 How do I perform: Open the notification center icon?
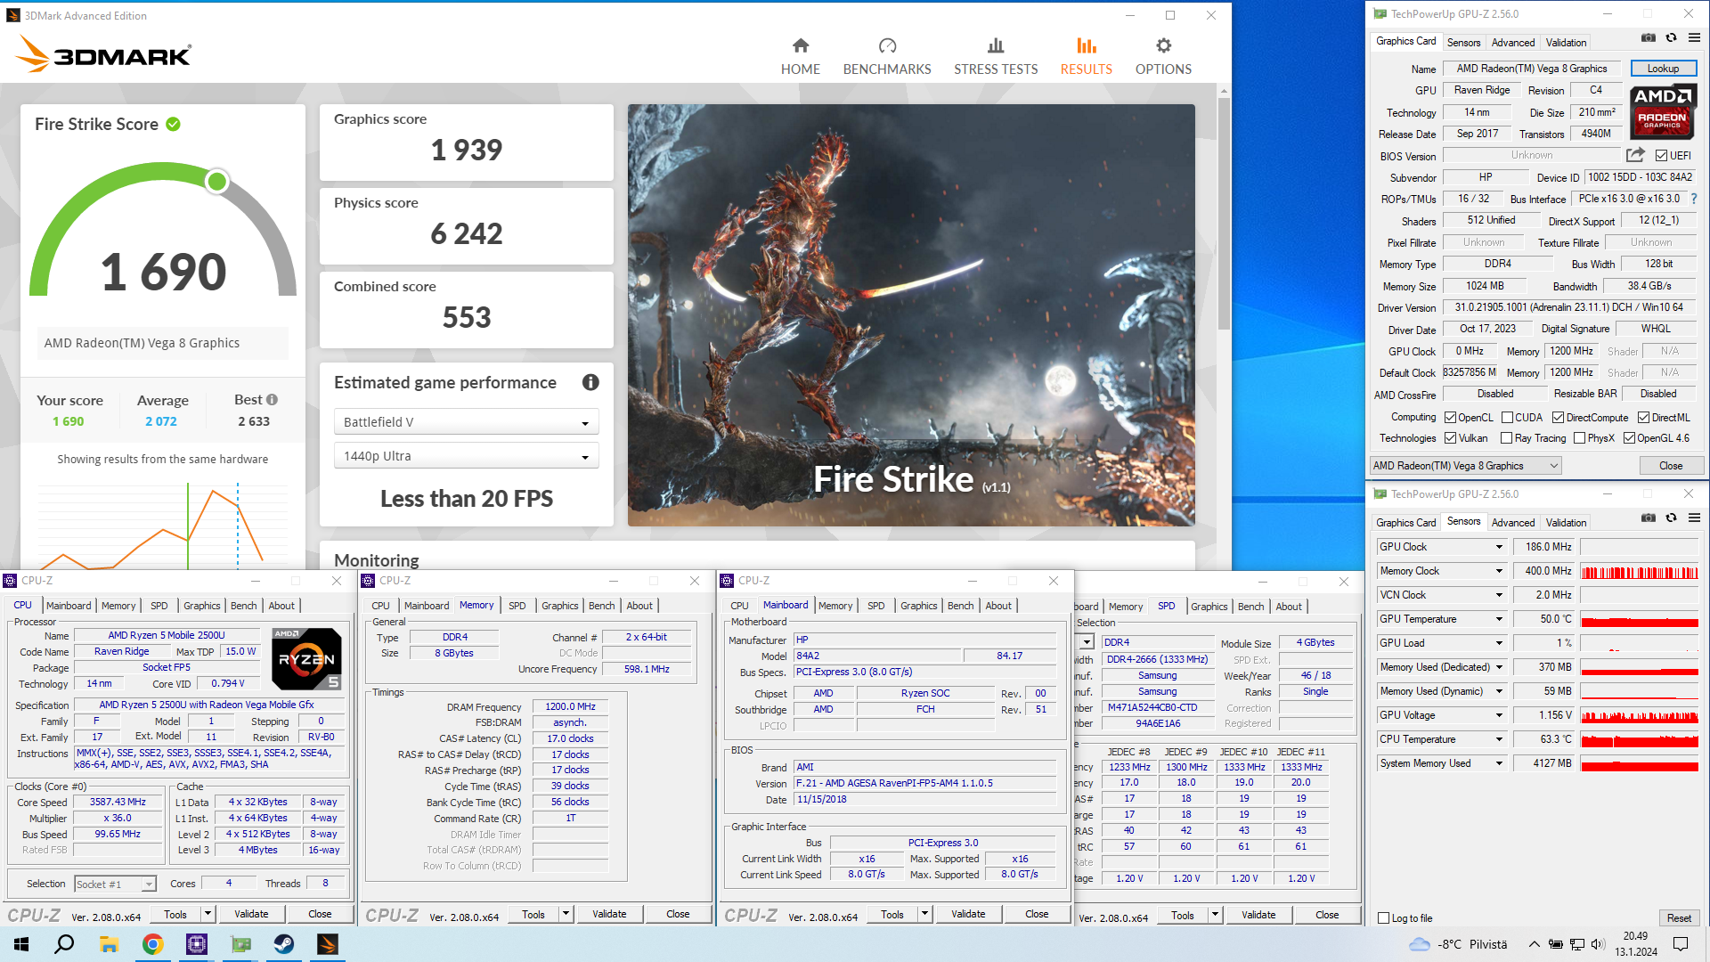click(x=1681, y=944)
